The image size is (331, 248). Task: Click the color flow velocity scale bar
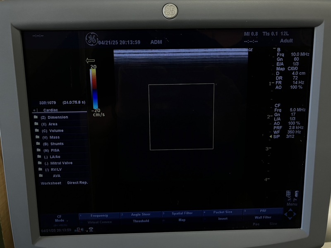[94, 89]
